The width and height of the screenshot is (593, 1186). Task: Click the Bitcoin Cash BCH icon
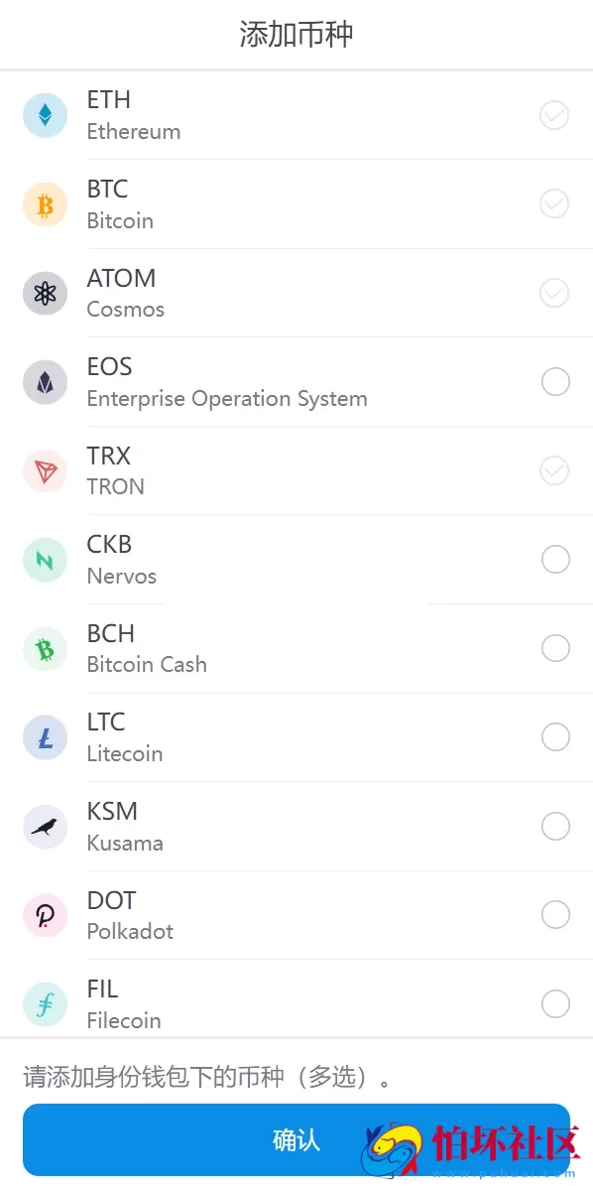[x=45, y=648]
